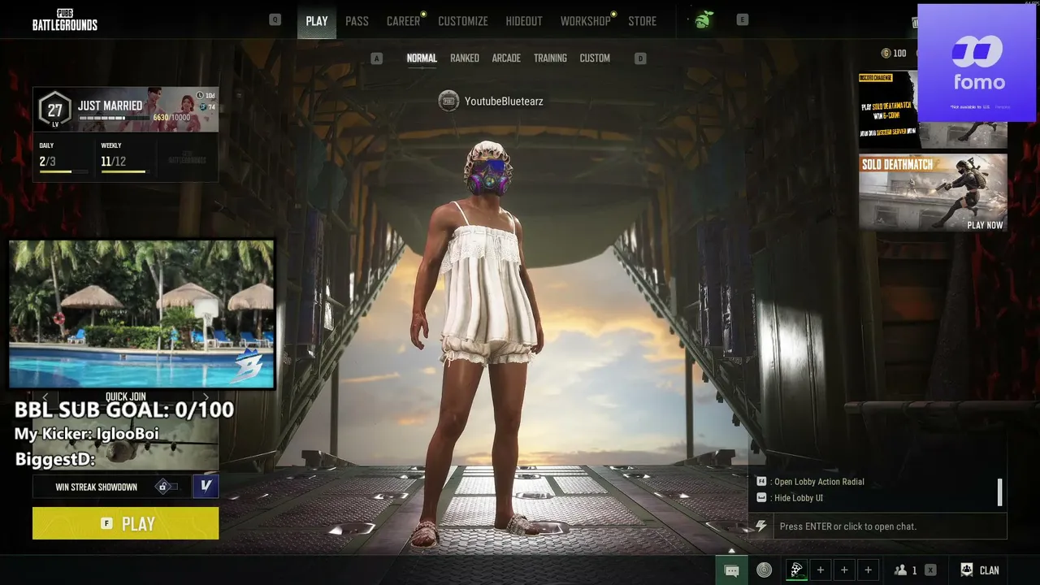Open the PLAY tab in top menu
The height and width of the screenshot is (585, 1040).
[x=317, y=21]
